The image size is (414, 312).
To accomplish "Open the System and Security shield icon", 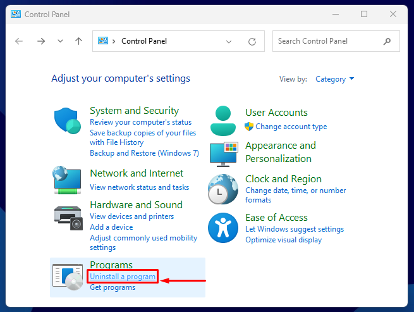I will point(68,121).
